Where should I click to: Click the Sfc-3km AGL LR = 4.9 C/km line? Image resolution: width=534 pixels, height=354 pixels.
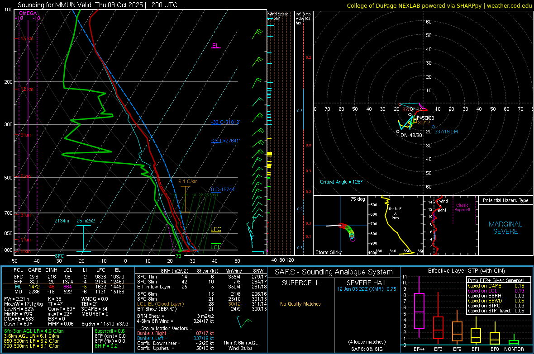coord(34,331)
